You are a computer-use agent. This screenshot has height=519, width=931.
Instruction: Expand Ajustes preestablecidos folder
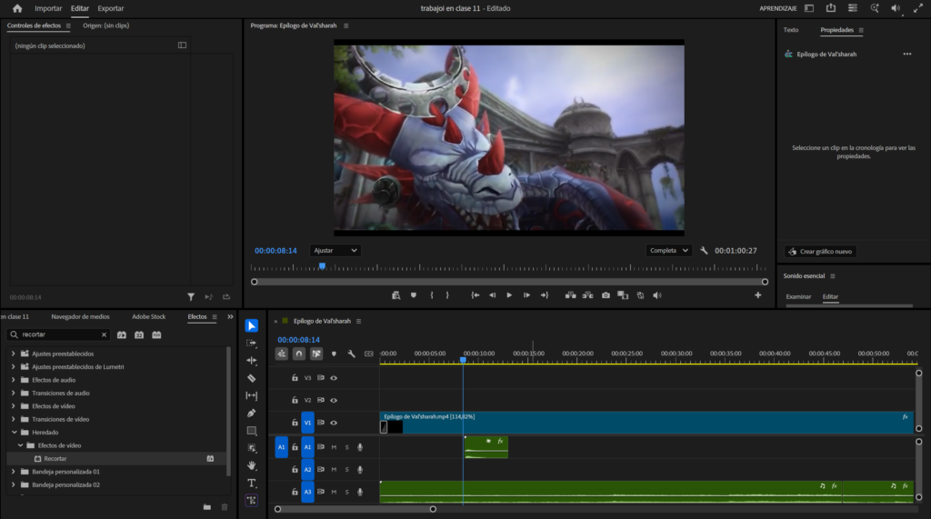13,354
